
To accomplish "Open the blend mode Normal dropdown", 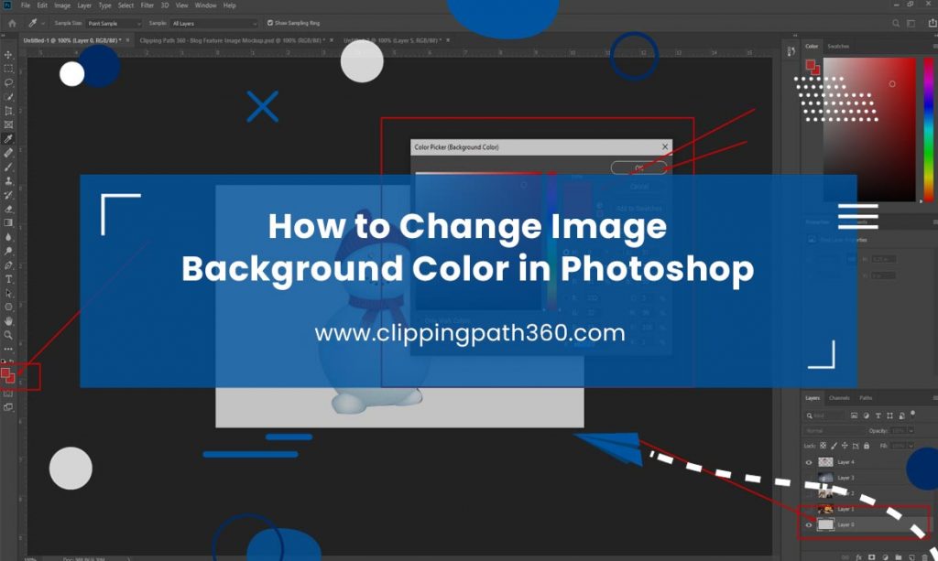I will [x=834, y=431].
